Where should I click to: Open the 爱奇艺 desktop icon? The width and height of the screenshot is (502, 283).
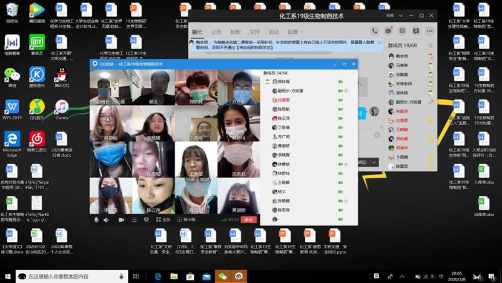click(x=37, y=45)
